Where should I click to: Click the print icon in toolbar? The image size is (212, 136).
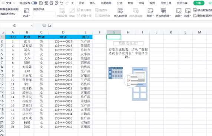[x=51, y=3]
